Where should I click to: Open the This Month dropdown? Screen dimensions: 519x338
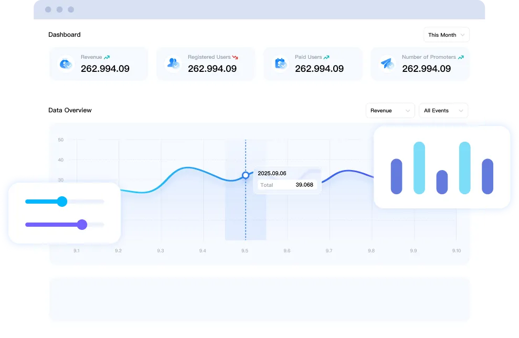point(446,35)
